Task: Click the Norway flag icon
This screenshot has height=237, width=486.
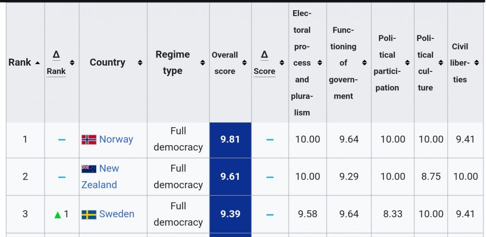Action: 88,140
